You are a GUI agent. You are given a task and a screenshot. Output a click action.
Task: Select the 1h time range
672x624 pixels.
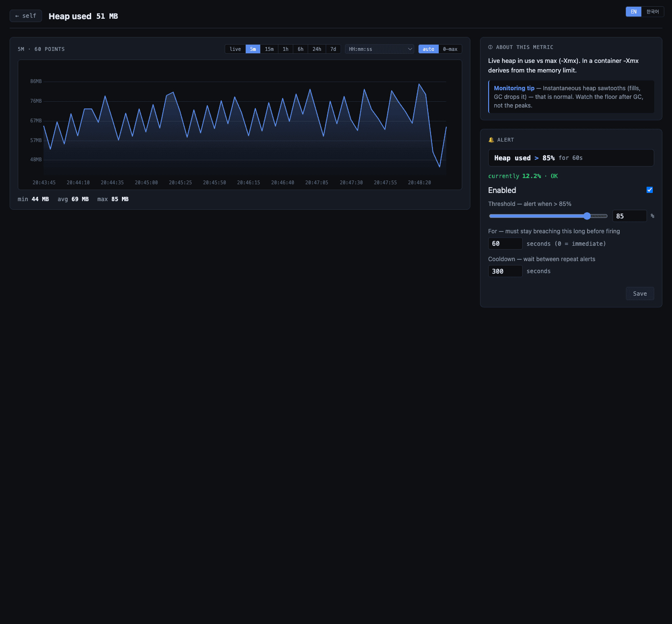coord(286,49)
